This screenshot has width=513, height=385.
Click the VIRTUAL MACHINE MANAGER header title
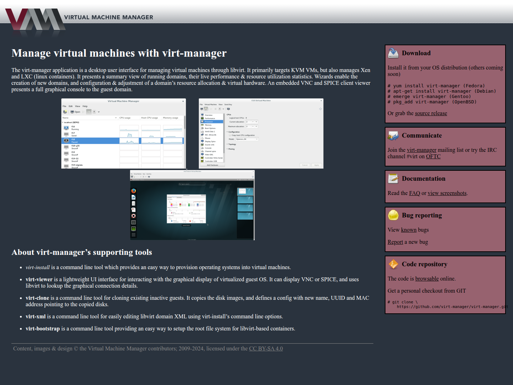[109, 17]
